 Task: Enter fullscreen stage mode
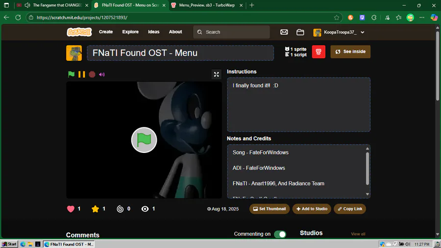coord(216,74)
